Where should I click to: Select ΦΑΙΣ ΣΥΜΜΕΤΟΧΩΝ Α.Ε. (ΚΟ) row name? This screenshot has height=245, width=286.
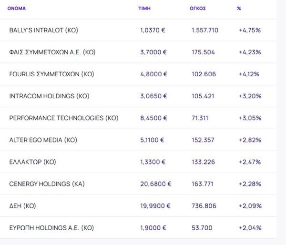pos(52,52)
